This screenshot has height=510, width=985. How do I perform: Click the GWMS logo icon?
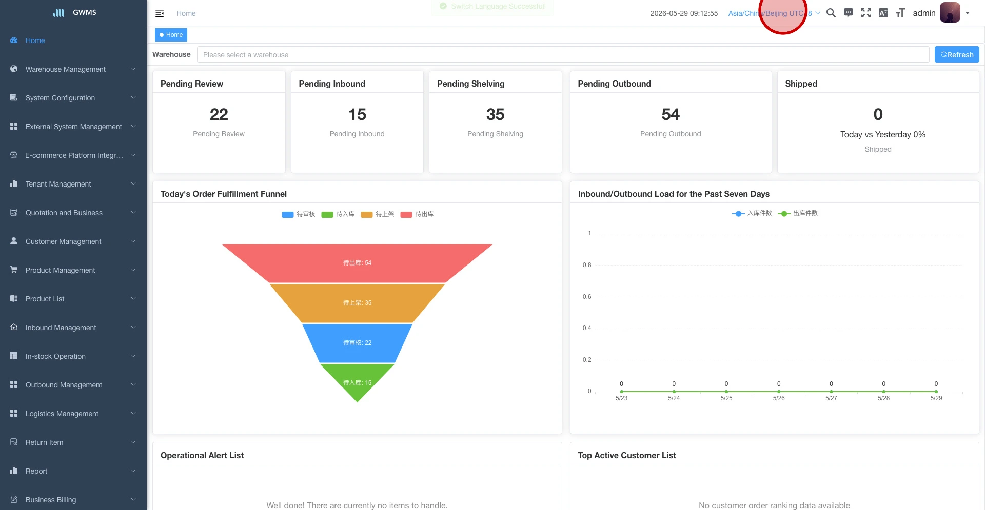pos(58,12)
